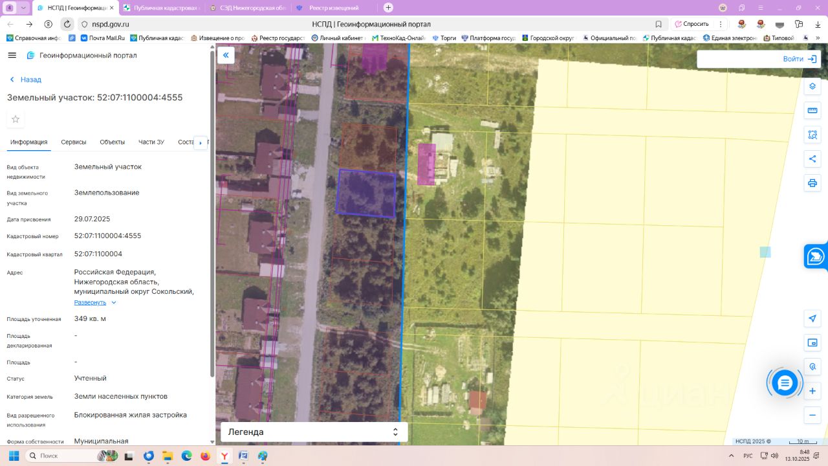Viewport: 828px width, 466px height.
Task: Select the ruler measurement tool
Action: point(813,111)
